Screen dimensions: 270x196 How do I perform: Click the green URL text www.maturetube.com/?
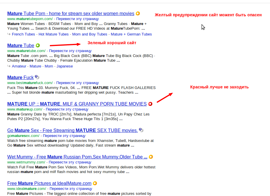pos(26,51)
